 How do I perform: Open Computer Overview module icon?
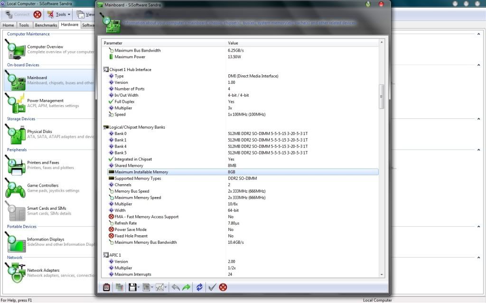(x=15, y=50)
